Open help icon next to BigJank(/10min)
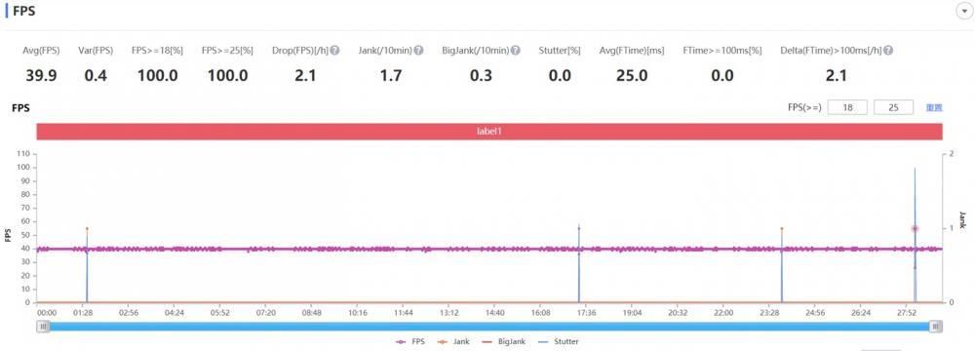Screen dimensions: 975x351 click(516, 51)
